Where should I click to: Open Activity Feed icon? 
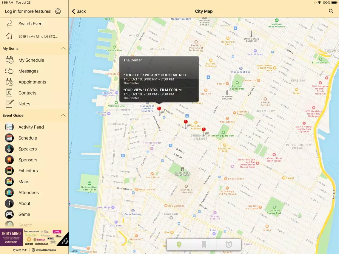9,127
